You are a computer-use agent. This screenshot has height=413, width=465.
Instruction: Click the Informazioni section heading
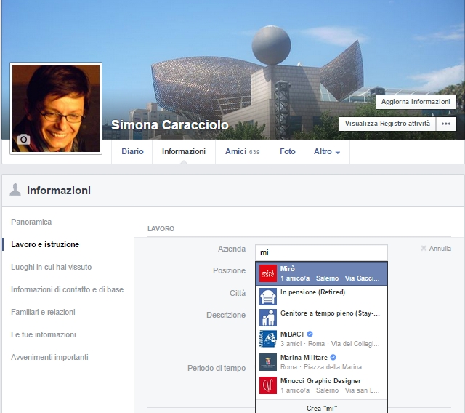click(59, 191)
